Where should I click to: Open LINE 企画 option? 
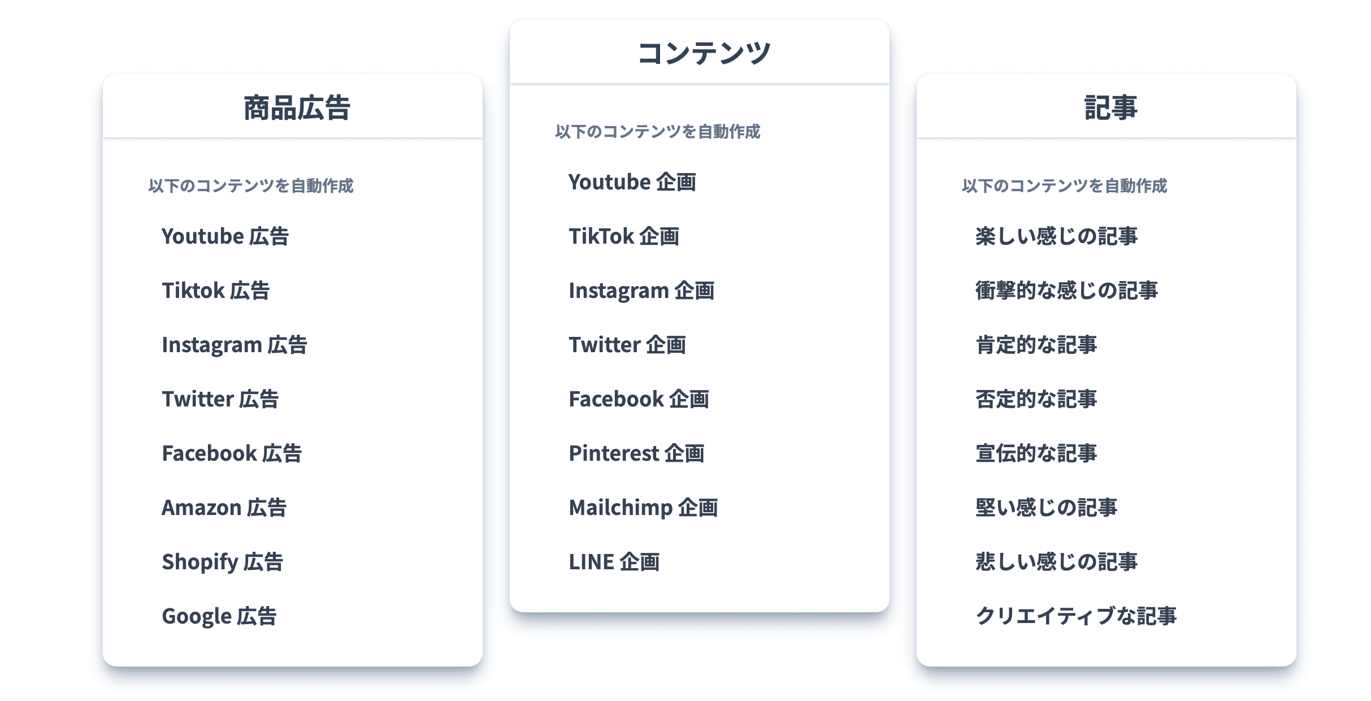(x=614, y=562)
